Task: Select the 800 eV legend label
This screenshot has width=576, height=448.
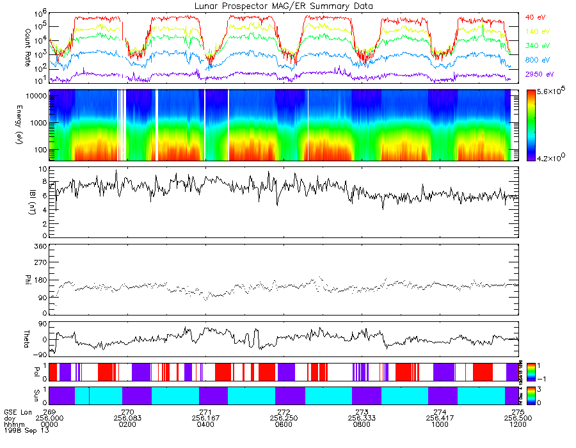Action: [x=538, y=60]
